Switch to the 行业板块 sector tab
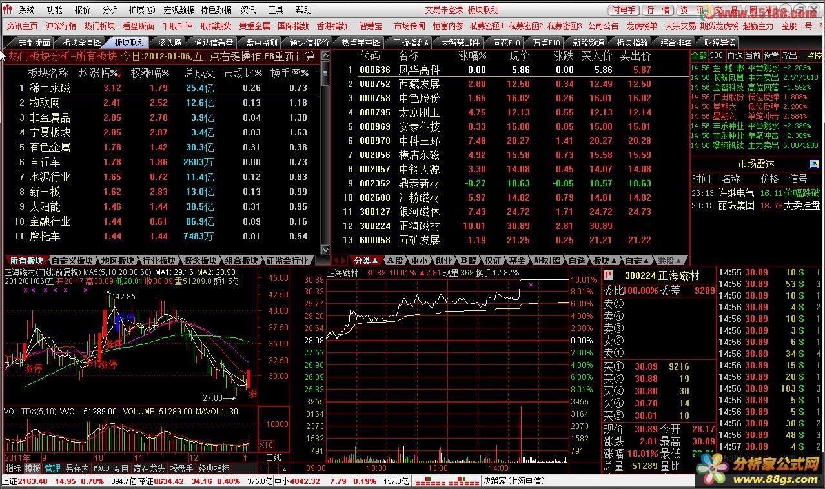 point(159,261)
